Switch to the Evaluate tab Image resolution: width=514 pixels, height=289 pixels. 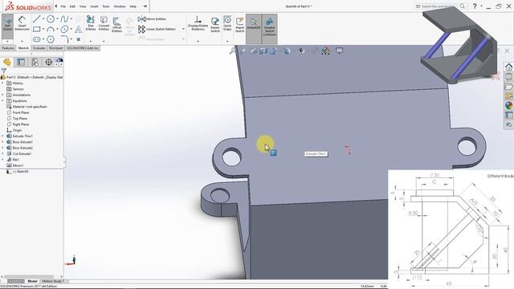tap(39, 48)
